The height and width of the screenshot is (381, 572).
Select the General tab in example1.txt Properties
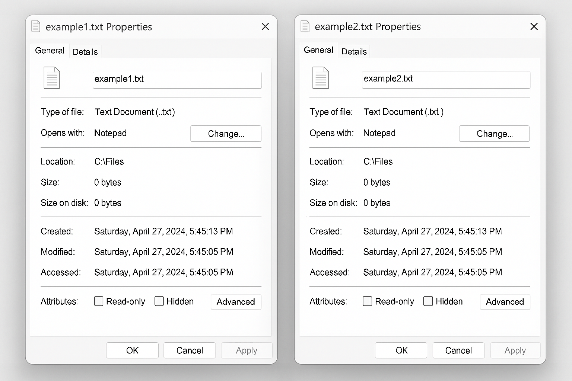[x=50, y=50]
